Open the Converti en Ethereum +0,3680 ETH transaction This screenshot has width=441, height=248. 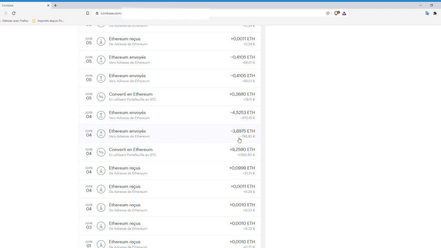coord(170,97)
